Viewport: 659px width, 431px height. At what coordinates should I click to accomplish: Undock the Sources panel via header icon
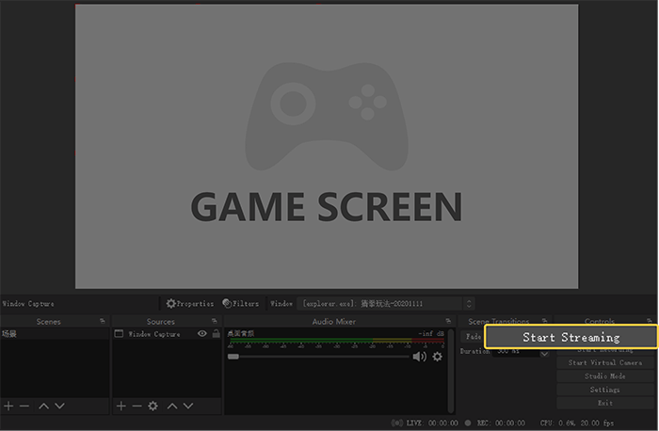(216, 321)
